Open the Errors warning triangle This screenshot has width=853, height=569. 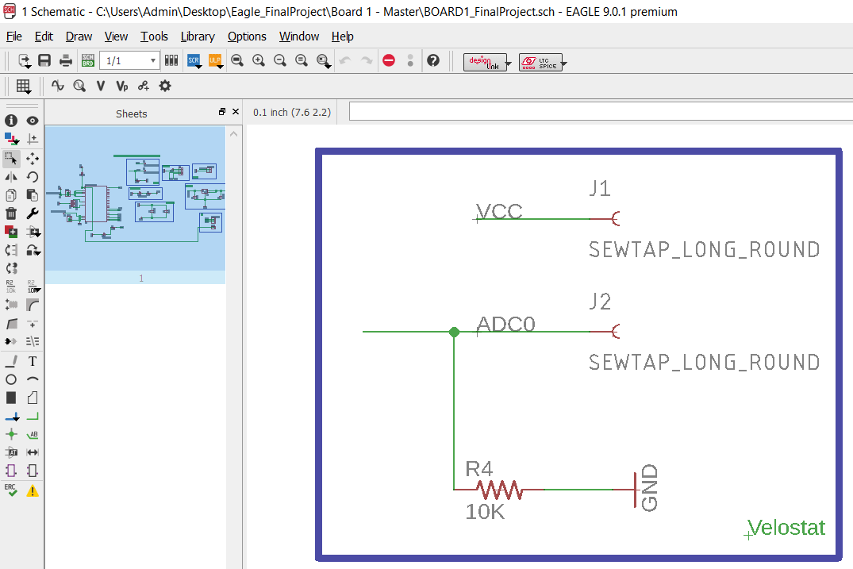coord(33,490)
